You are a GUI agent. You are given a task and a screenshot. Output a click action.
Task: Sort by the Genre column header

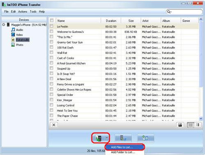point(190,21)
